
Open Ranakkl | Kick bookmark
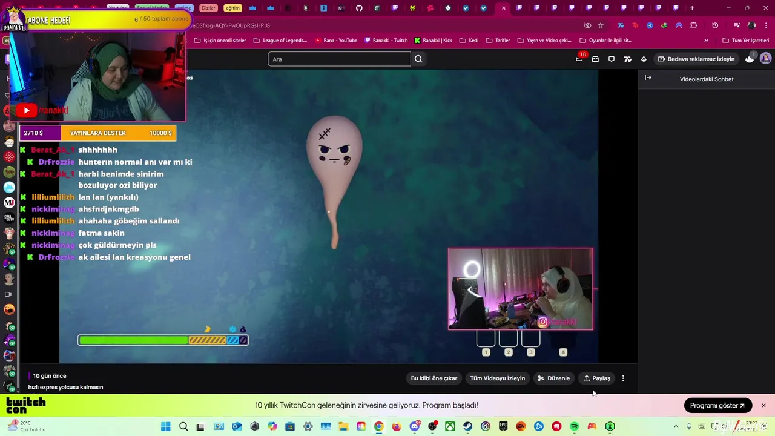[x=433, y=41]
